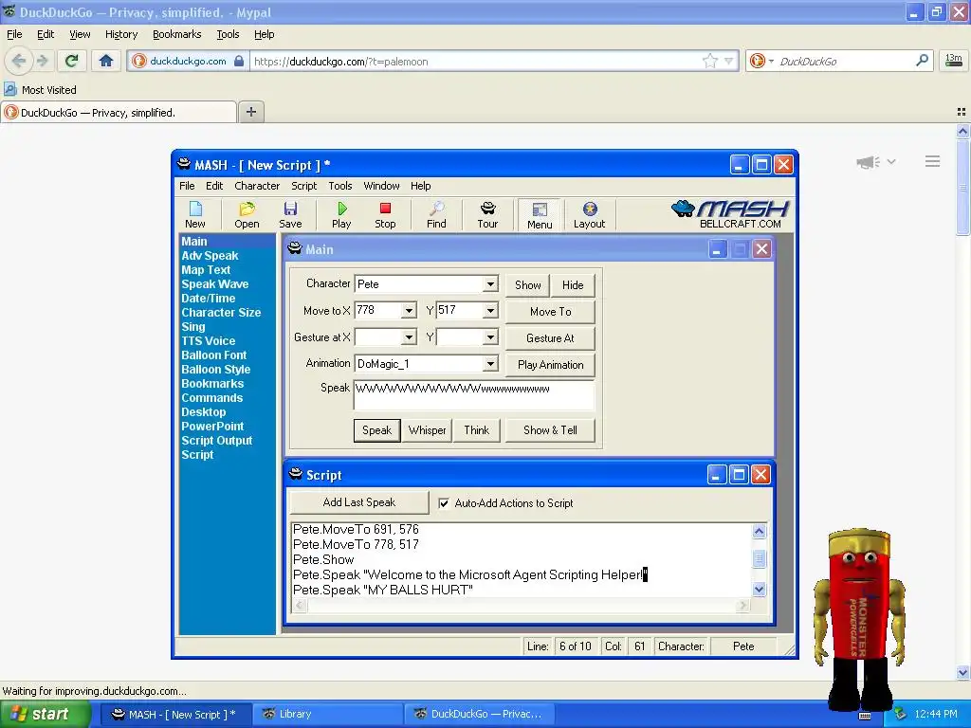Viewport: 971px width, 728px height.
Task: Open the Gesture at X dropdown
Action: click(409, 337)
